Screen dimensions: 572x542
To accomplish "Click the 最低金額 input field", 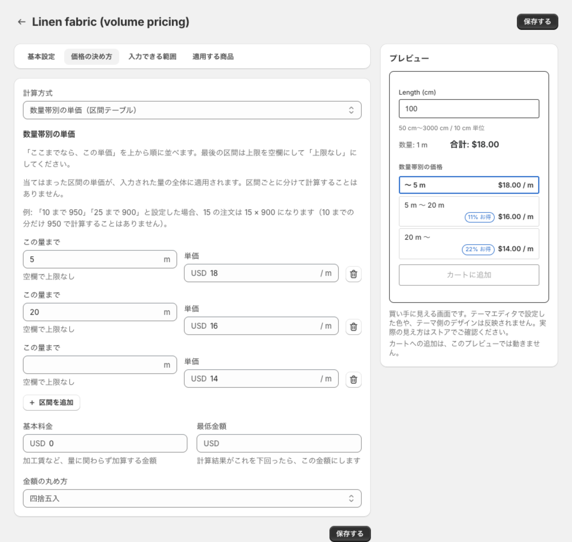I will pos(279,443).
